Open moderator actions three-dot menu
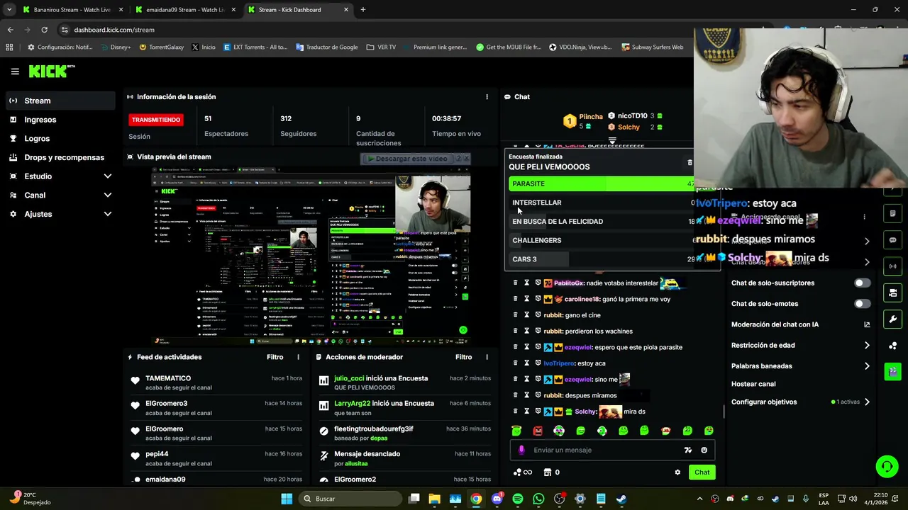 tap(487, 357)
